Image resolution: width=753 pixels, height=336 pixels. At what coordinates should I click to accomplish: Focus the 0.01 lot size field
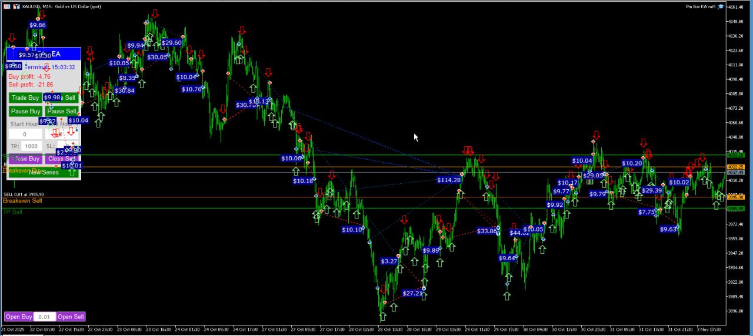pos(45,317)
